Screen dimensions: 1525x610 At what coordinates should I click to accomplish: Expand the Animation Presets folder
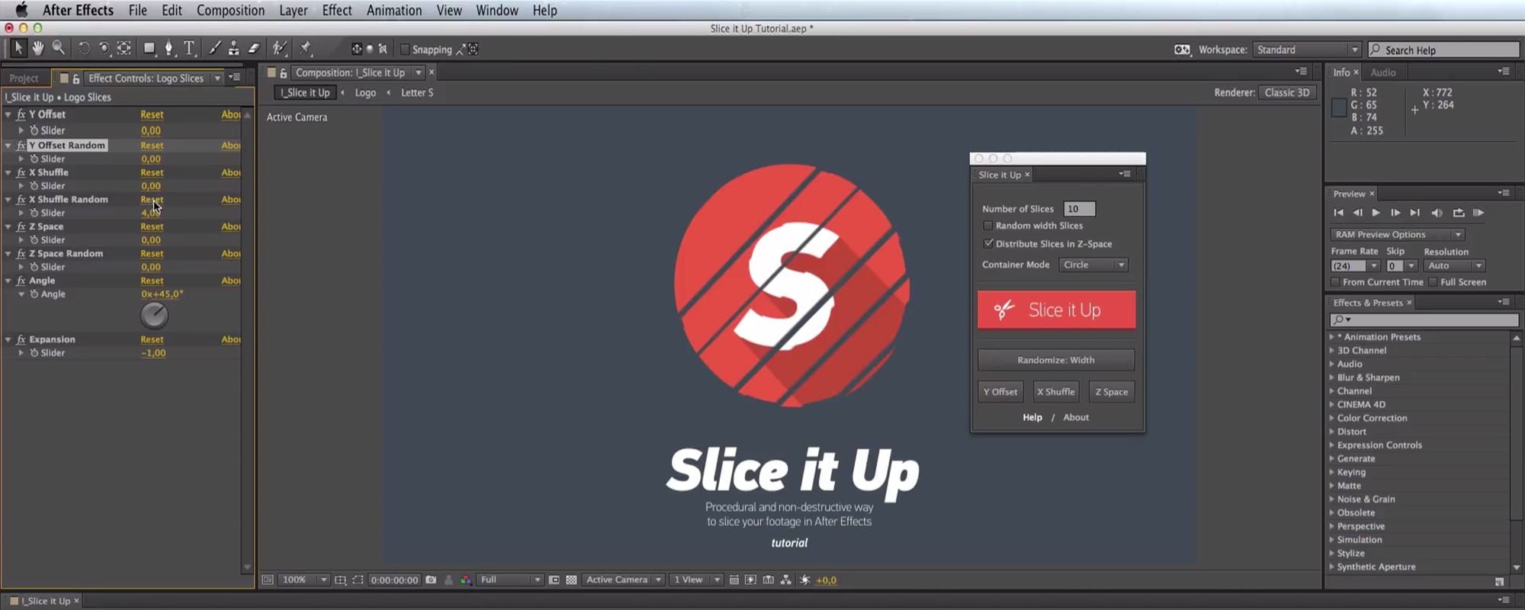pos(1332,337)
